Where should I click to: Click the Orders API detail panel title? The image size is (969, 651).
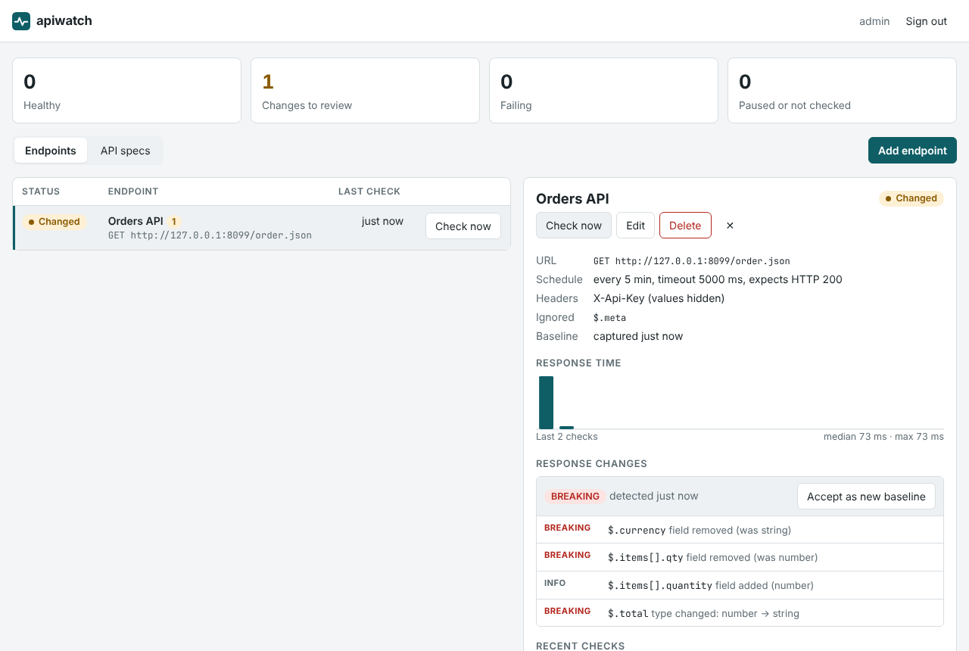click(x=572, y=199)
